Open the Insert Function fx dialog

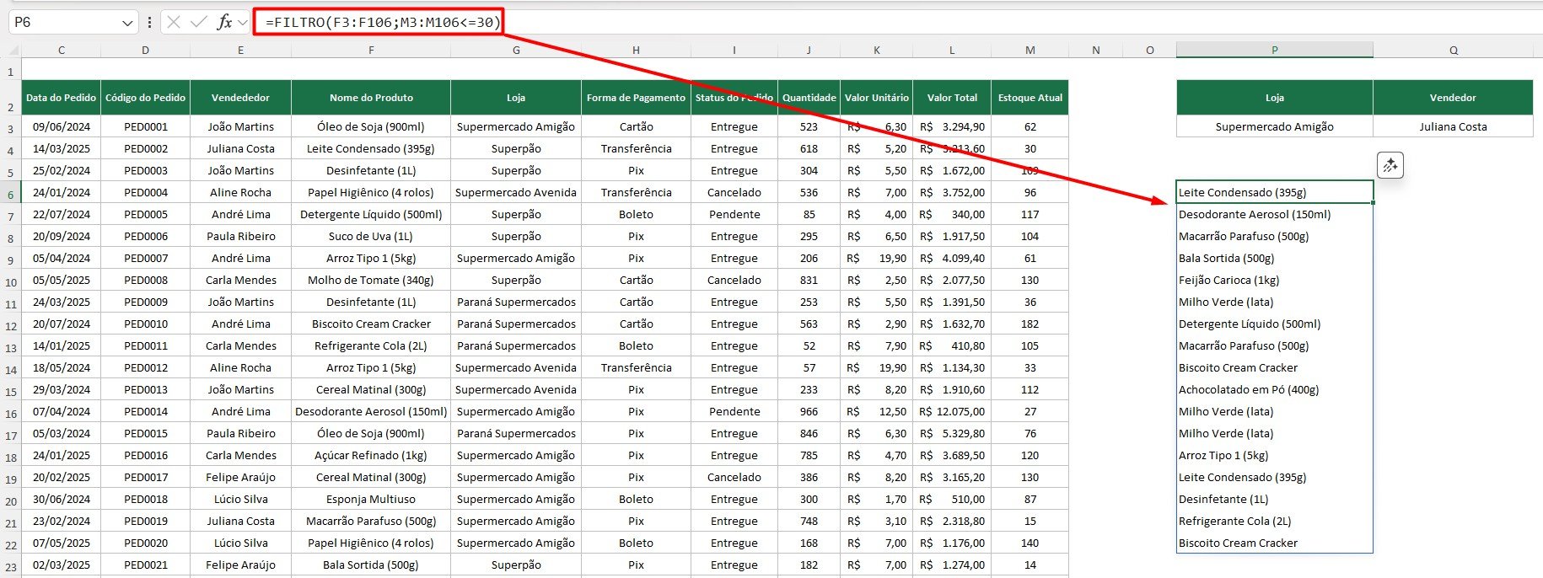tap(224, 22)
